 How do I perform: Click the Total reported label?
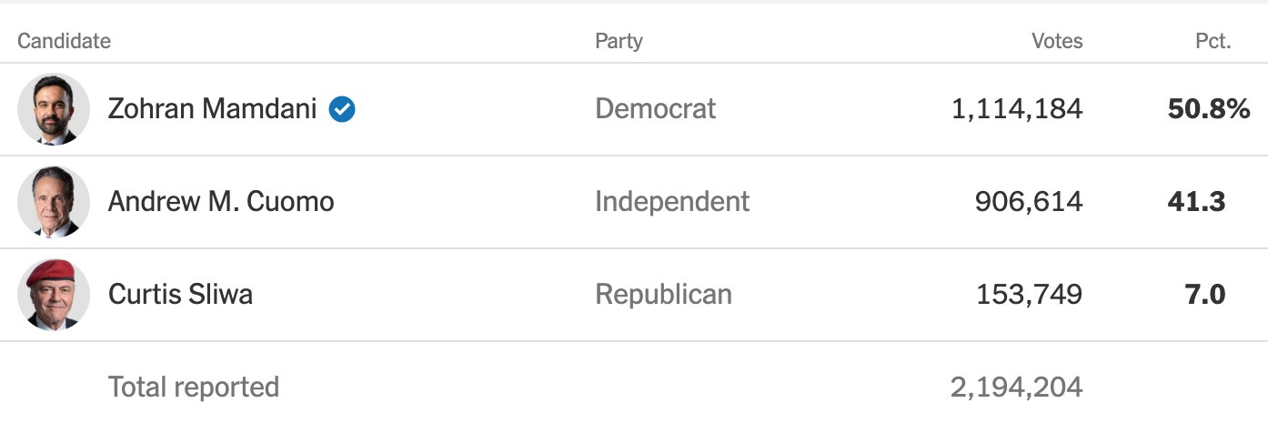pos(194,388)
